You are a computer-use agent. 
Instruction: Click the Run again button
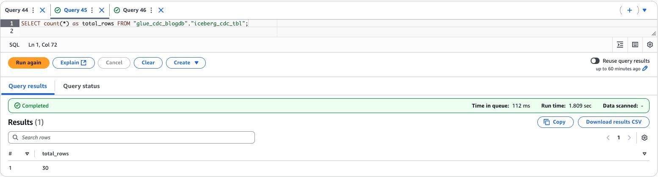pyautogui.click(x=29, y=63)
